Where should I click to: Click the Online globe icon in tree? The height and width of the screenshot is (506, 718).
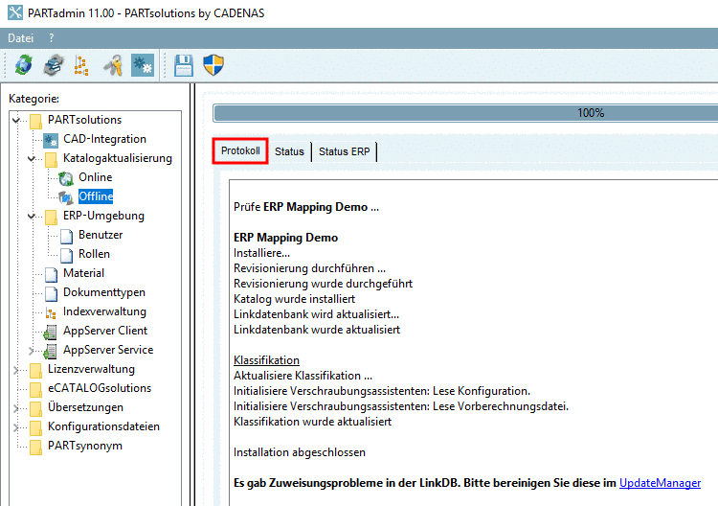click(66, 178)
